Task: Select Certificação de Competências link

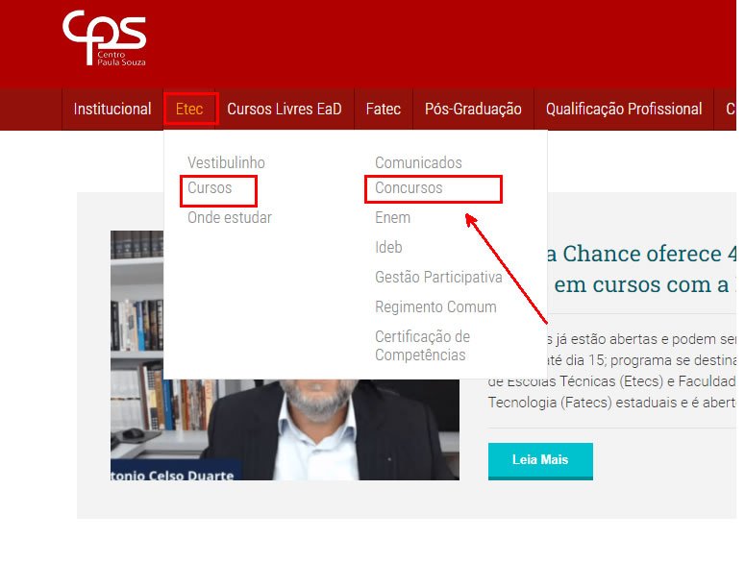Action: coord(422,346)
